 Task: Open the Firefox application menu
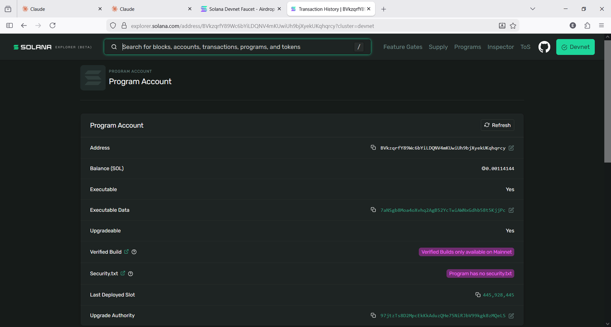[x=601, y=25]
